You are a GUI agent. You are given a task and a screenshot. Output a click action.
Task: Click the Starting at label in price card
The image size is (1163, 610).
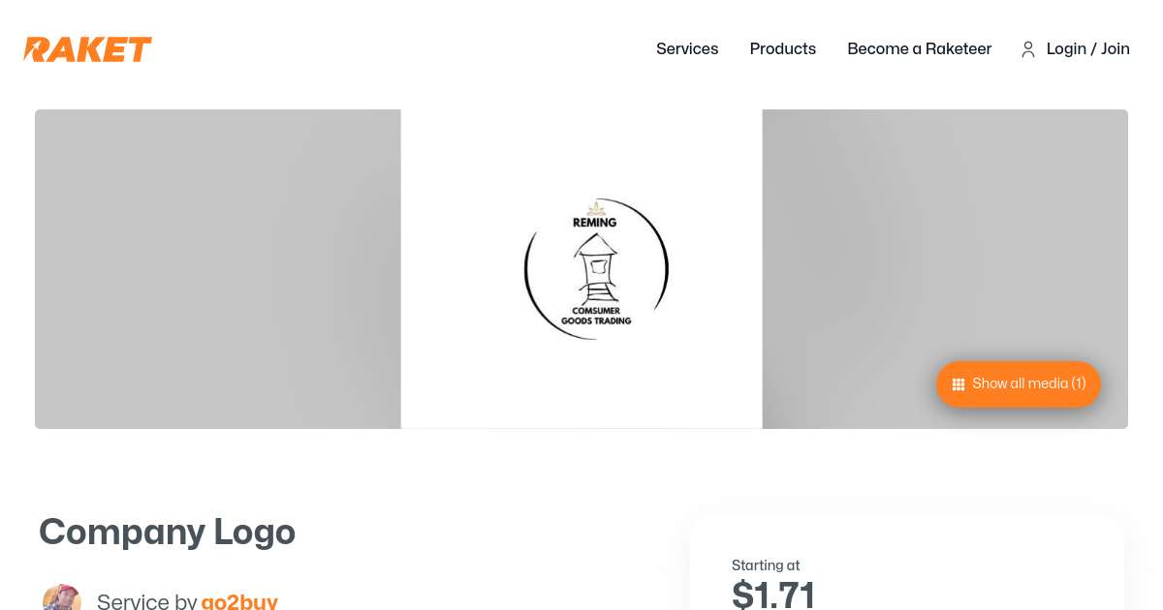[766, 565]
